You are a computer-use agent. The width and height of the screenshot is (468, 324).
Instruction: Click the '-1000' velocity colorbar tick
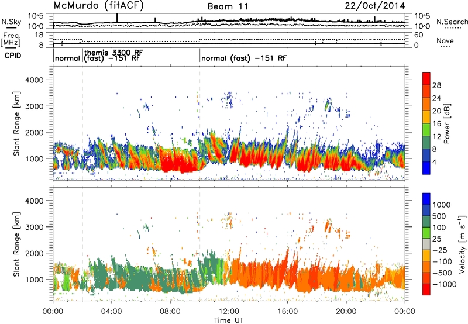[x=445, y=284]
